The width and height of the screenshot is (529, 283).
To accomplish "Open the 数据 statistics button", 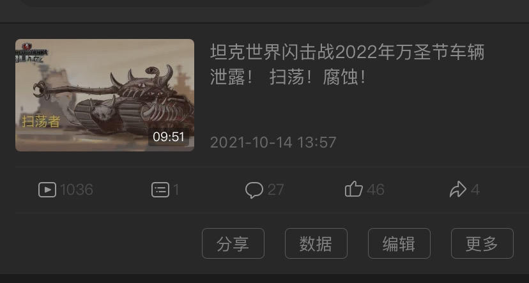I will point(316,243).
